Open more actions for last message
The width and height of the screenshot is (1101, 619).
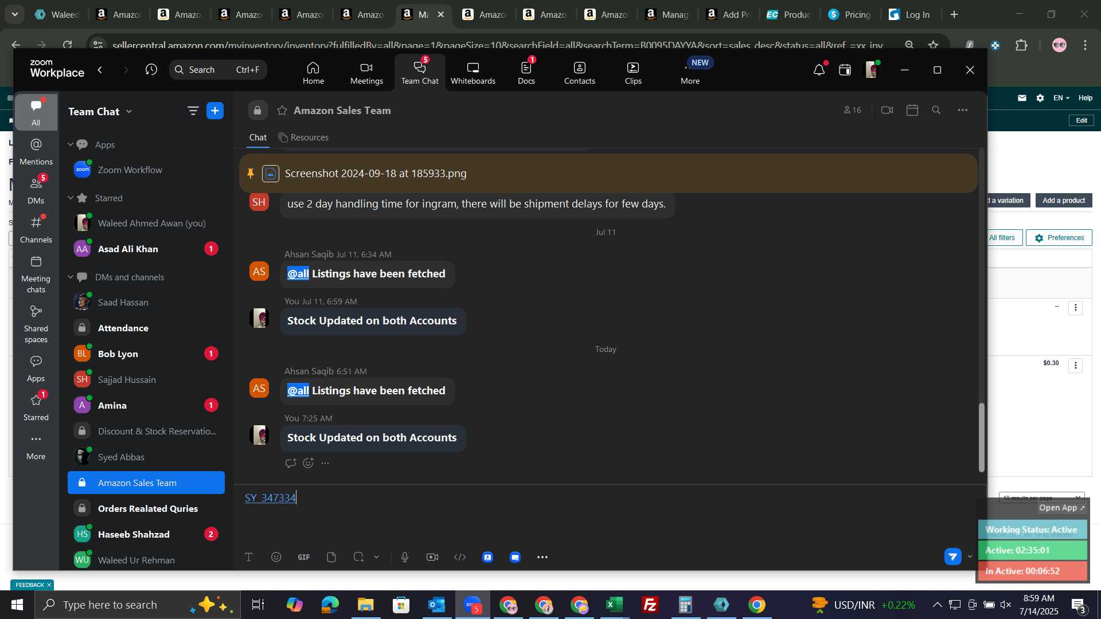coord(326,463)
